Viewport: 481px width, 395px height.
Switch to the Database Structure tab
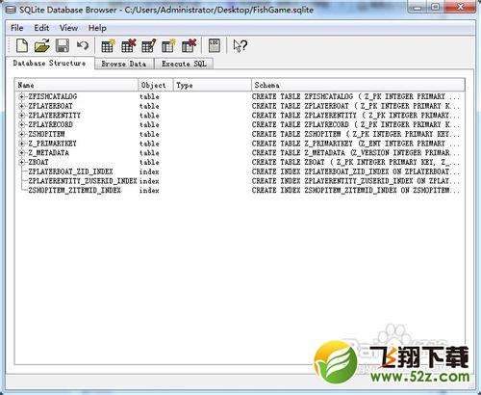pyautogui.click(x=50, y=63)
